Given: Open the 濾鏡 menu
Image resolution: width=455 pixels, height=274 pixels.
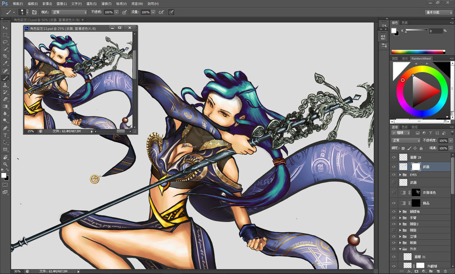Looking at the screenshot, I should pyautogui.click(x=106, y=4).
